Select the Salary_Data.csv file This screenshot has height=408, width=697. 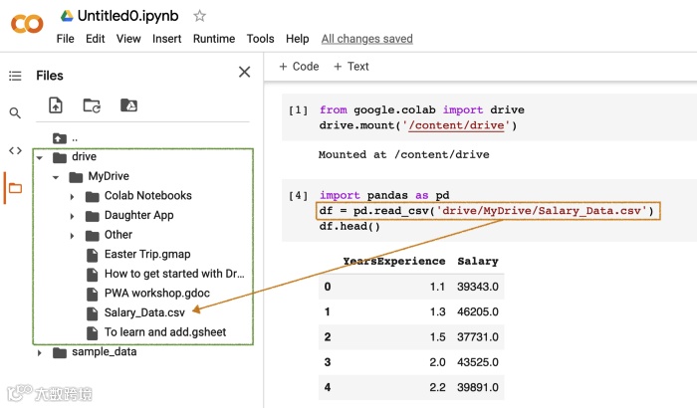pyautogui.click(x=144, y=312)
